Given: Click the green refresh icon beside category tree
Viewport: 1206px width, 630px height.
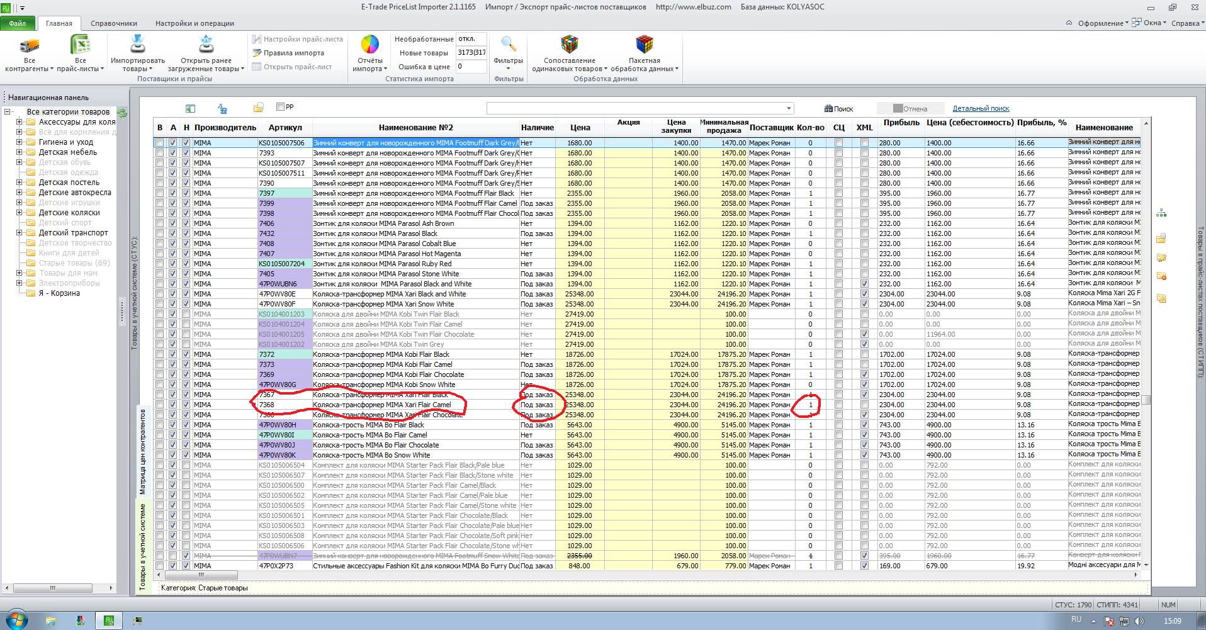Looking at the screenshot, I should [x=122, y=113].
